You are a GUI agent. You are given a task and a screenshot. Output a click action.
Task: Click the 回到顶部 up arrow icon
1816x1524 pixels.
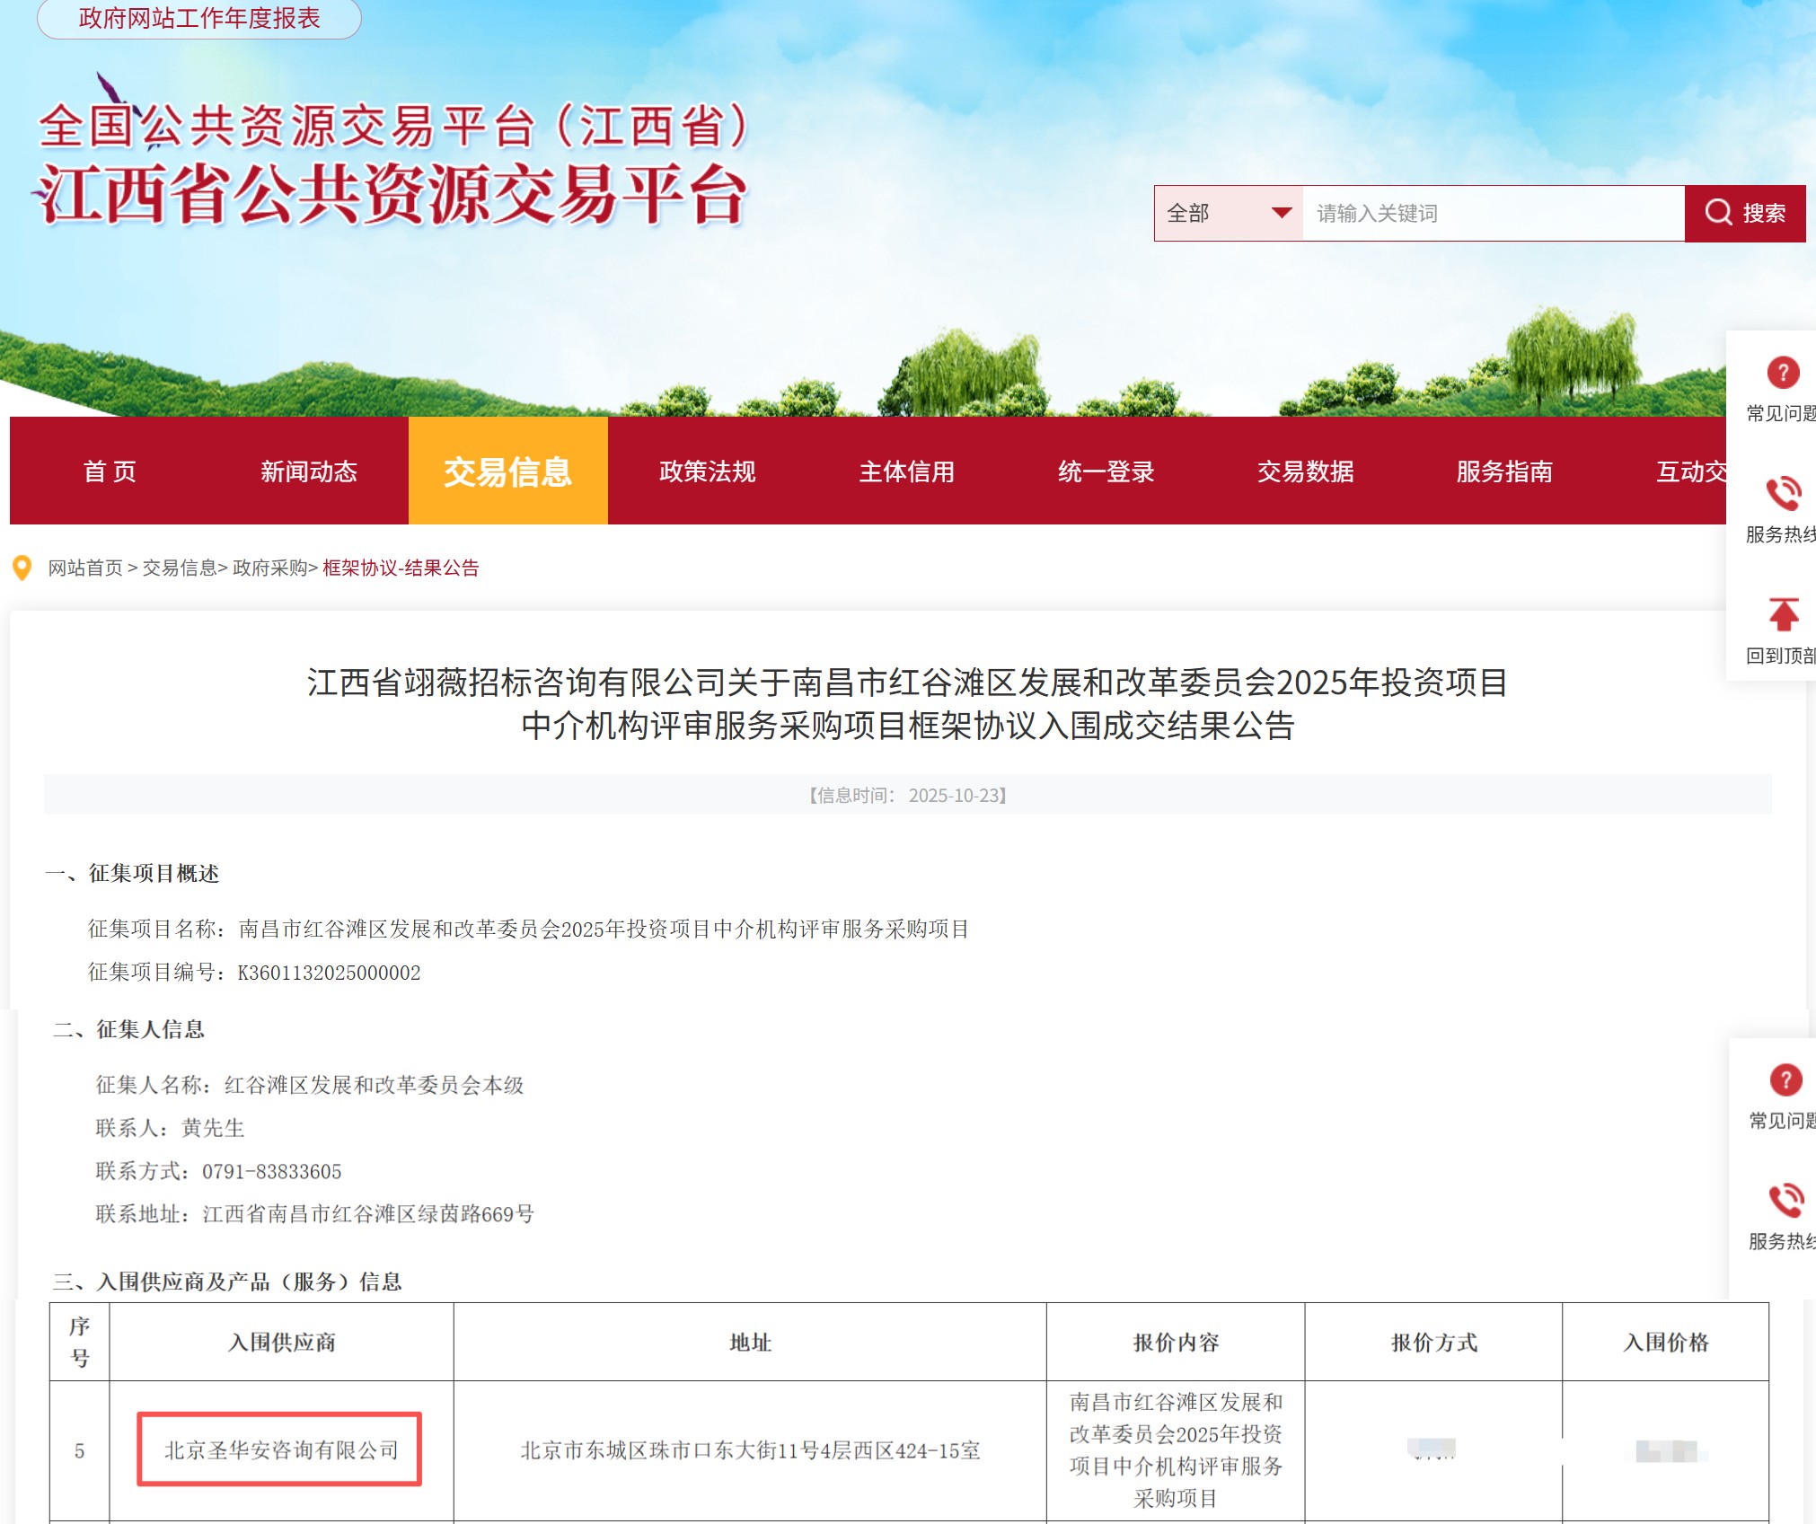pos(1783,615)
